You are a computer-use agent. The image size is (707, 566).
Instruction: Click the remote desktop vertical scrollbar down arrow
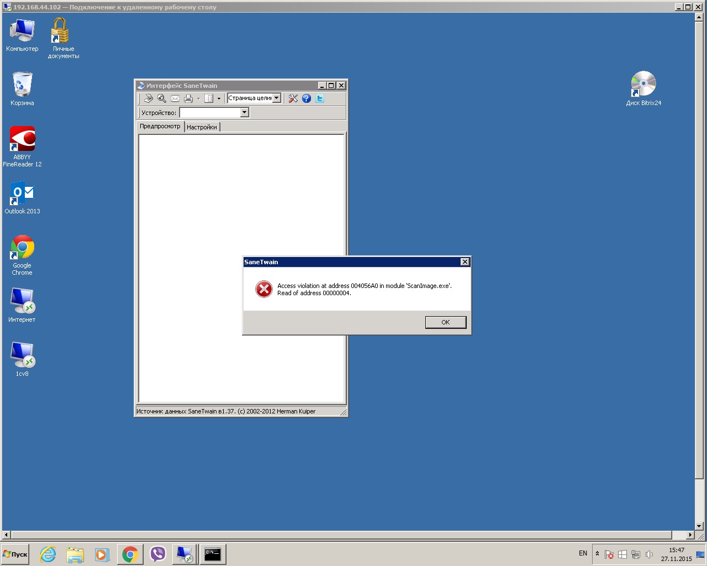coord(699,526)
